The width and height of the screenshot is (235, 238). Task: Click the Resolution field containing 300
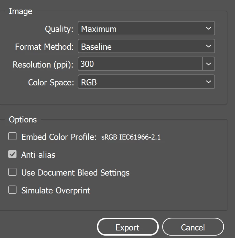pyautogui.click(x=140, y=64)
